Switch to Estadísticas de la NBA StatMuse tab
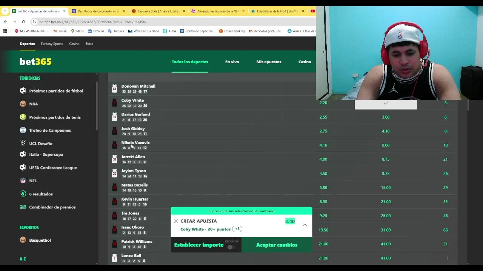The height and width of the screenshot is (271, 483). 277,11
